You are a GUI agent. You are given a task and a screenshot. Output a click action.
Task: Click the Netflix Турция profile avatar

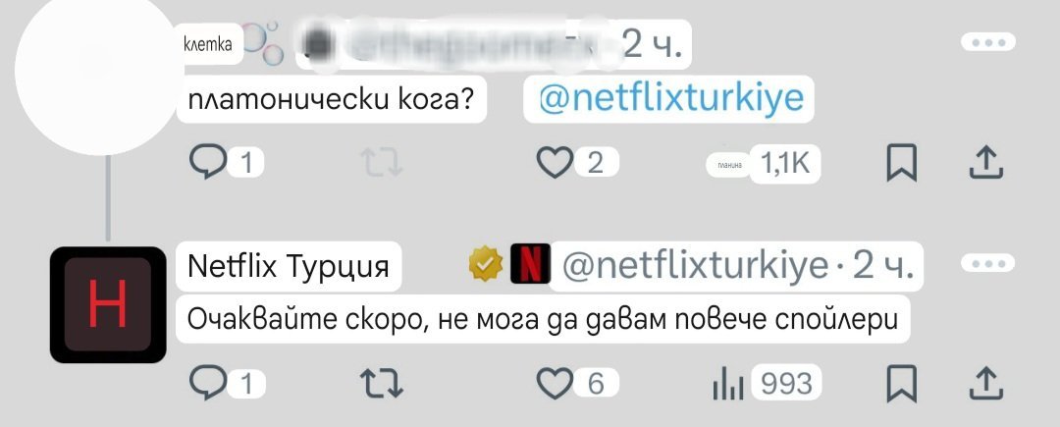[108, 304]
